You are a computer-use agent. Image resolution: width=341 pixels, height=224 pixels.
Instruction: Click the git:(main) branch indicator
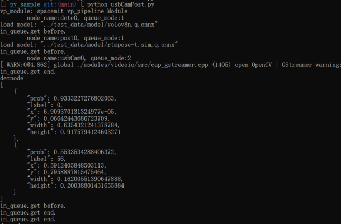click(x=60, y=4)
